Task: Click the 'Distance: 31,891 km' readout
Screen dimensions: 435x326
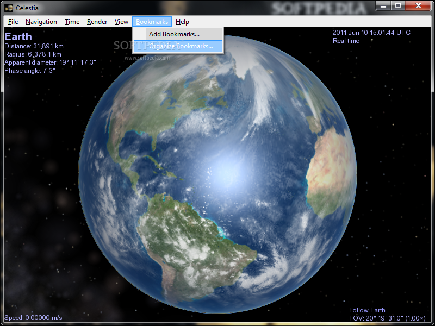Action: pos(34,46)
